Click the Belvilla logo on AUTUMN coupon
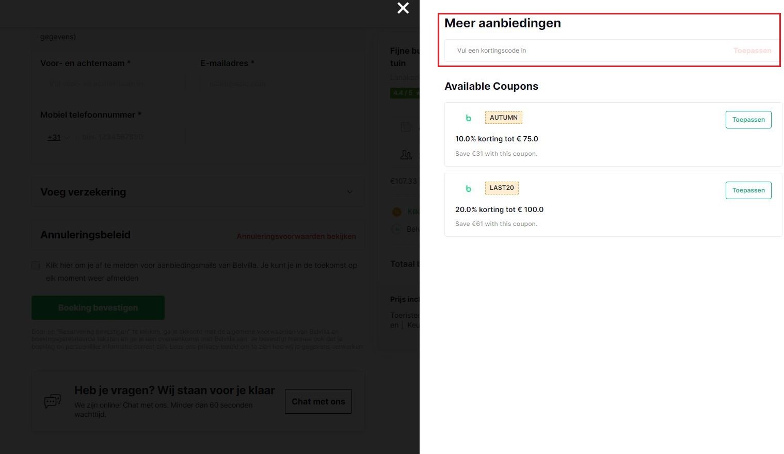784x454 pixels. click(x=468, y=118)
